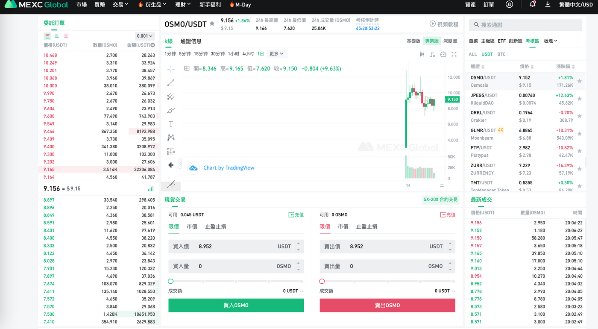Switch to sell-side 止盈止損 tab
598x329 pixels.
[366, 226]
